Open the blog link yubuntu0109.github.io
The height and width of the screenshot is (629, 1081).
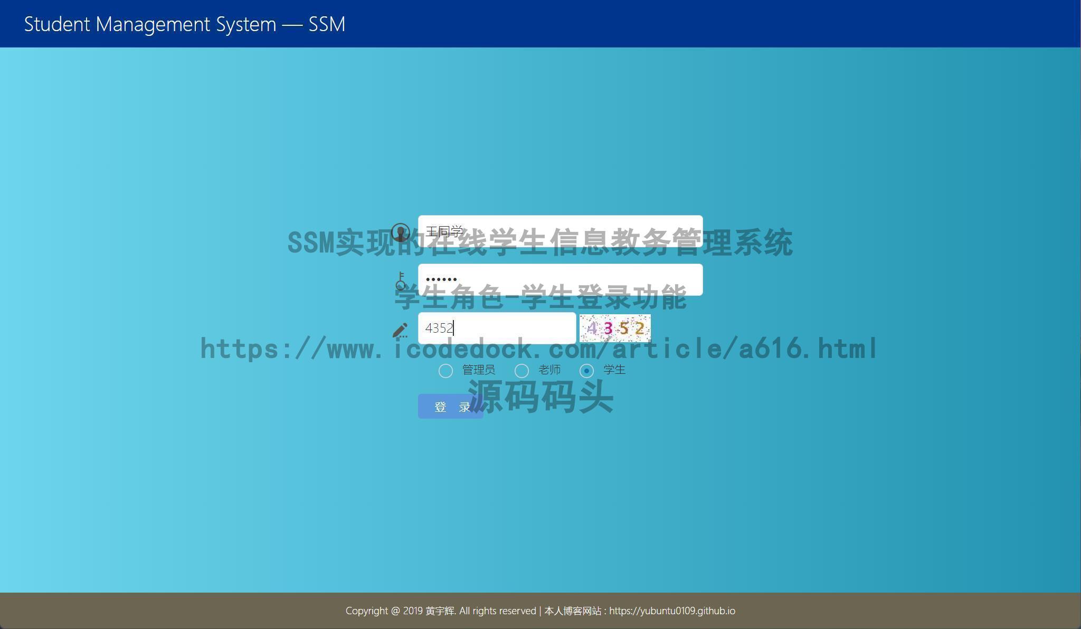coord(672,611)
